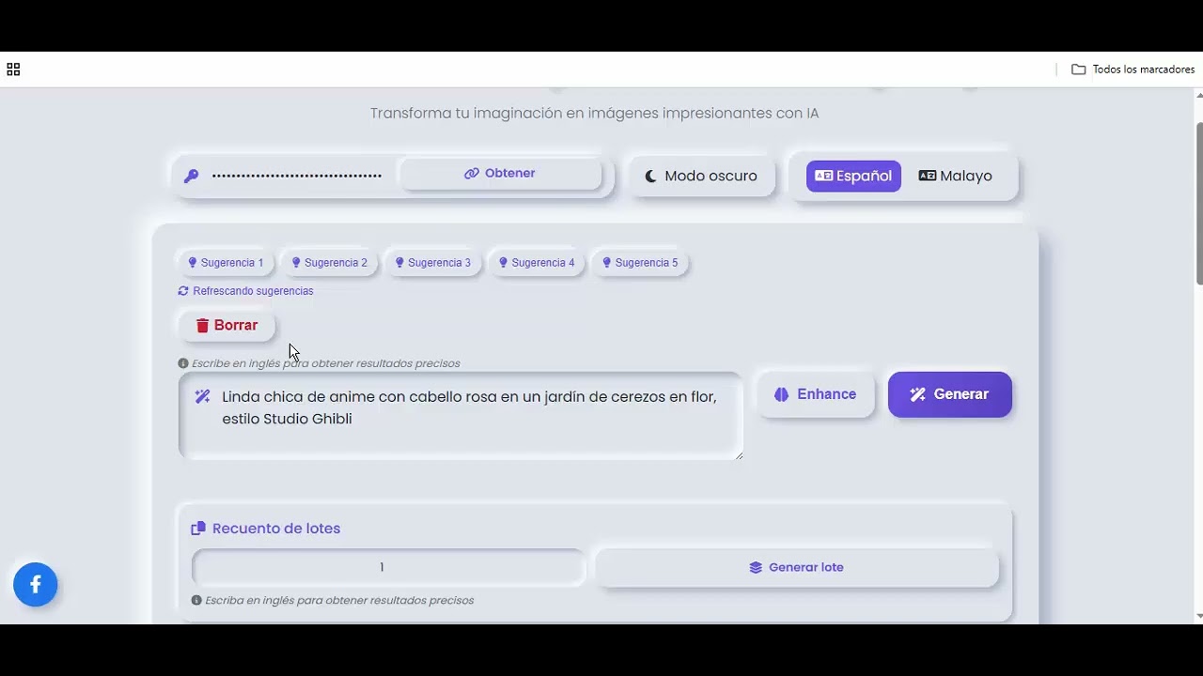
Task: Click the key icon beside API field
Action: point(191,176)
